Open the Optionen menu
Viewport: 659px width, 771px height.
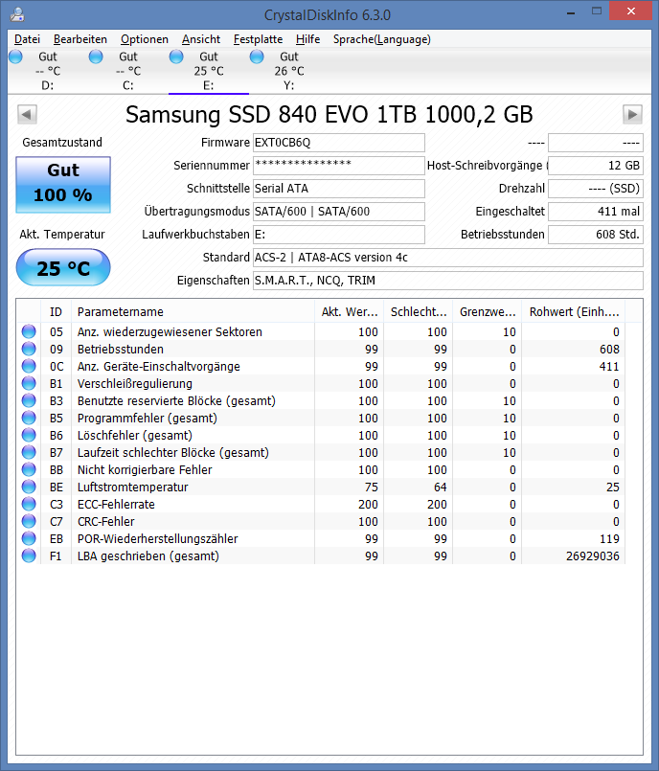145,39
